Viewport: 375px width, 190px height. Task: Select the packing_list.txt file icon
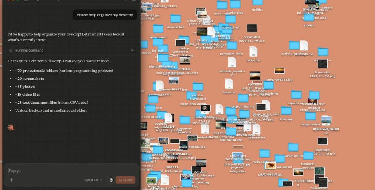pyautogui.click(x=160, y=86)
